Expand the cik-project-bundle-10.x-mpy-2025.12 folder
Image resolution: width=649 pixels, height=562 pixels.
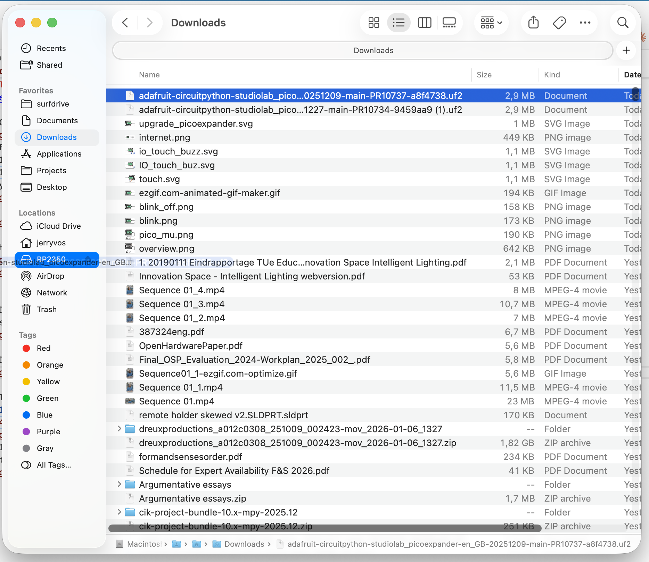pos(119,512)
